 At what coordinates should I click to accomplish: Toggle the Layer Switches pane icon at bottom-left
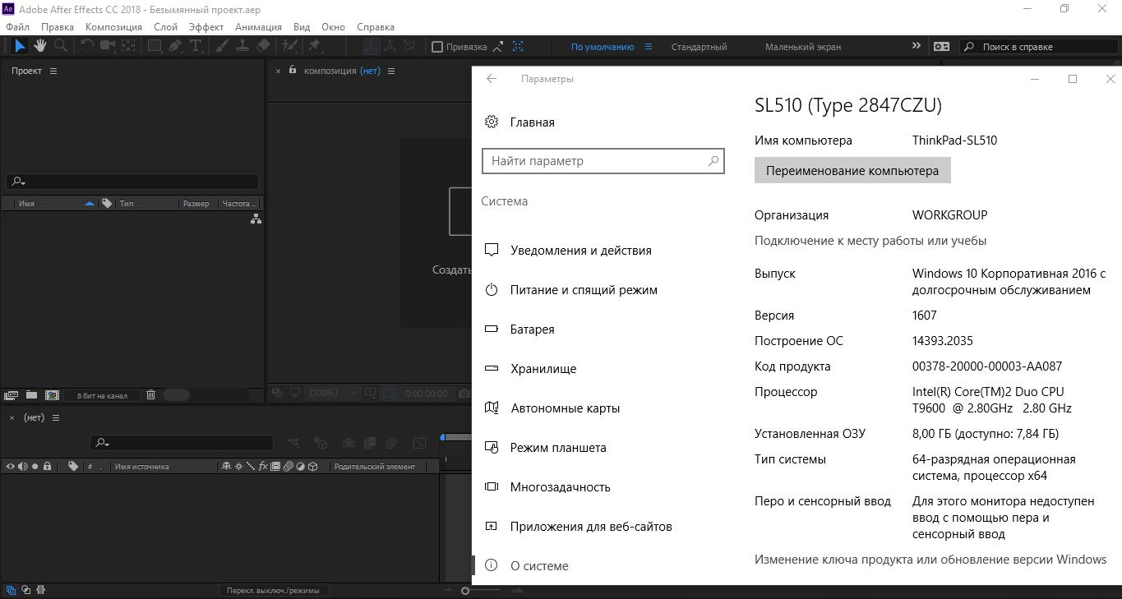click(x=12, y=589)
